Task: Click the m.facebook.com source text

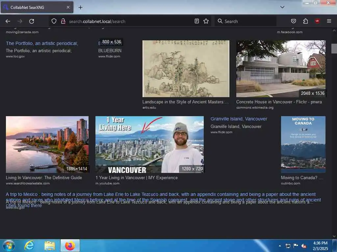Action: tap(290, 32)
